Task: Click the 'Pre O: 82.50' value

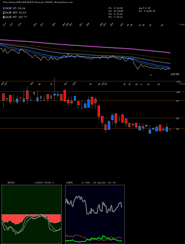Action: pos(116,8)
